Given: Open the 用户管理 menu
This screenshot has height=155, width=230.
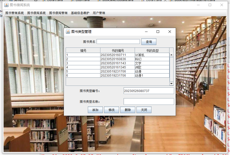Looking at the screenshot, I should [x=99, y=13].
